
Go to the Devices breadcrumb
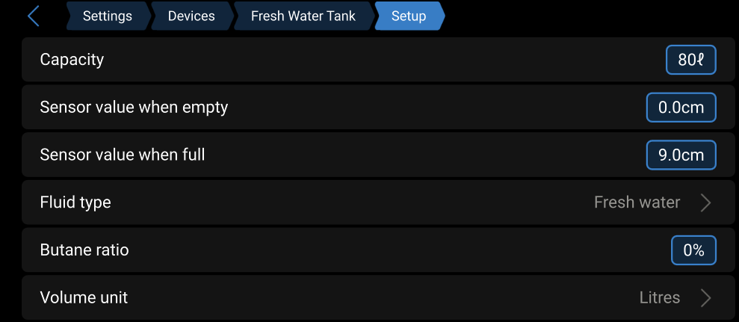coord(191,16)
